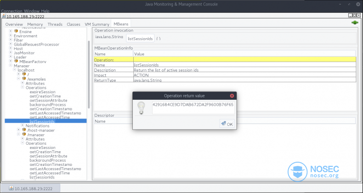Viewport: 363px width, 193px height.
Task: Click the /examples MBean icon
Action: (x=24, y=79)
